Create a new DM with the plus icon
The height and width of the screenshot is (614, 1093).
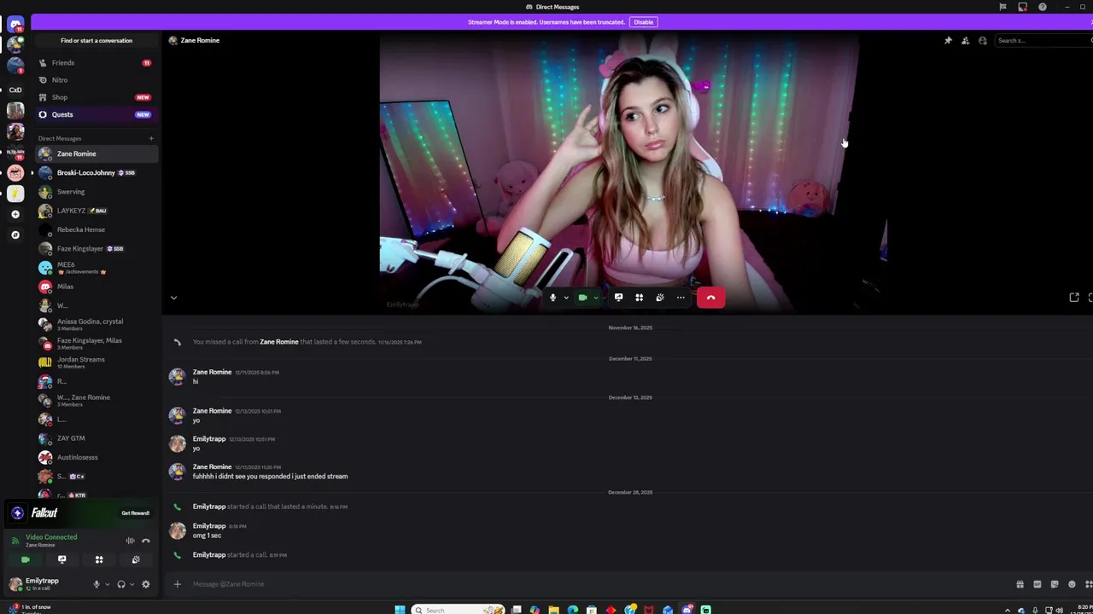(x=151, y=138)
